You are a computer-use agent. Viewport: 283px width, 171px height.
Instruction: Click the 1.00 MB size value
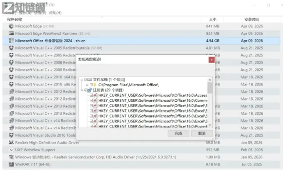213,157
